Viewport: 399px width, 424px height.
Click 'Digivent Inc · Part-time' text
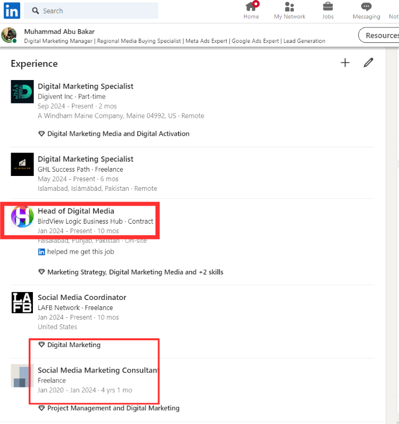pos(72,96)
